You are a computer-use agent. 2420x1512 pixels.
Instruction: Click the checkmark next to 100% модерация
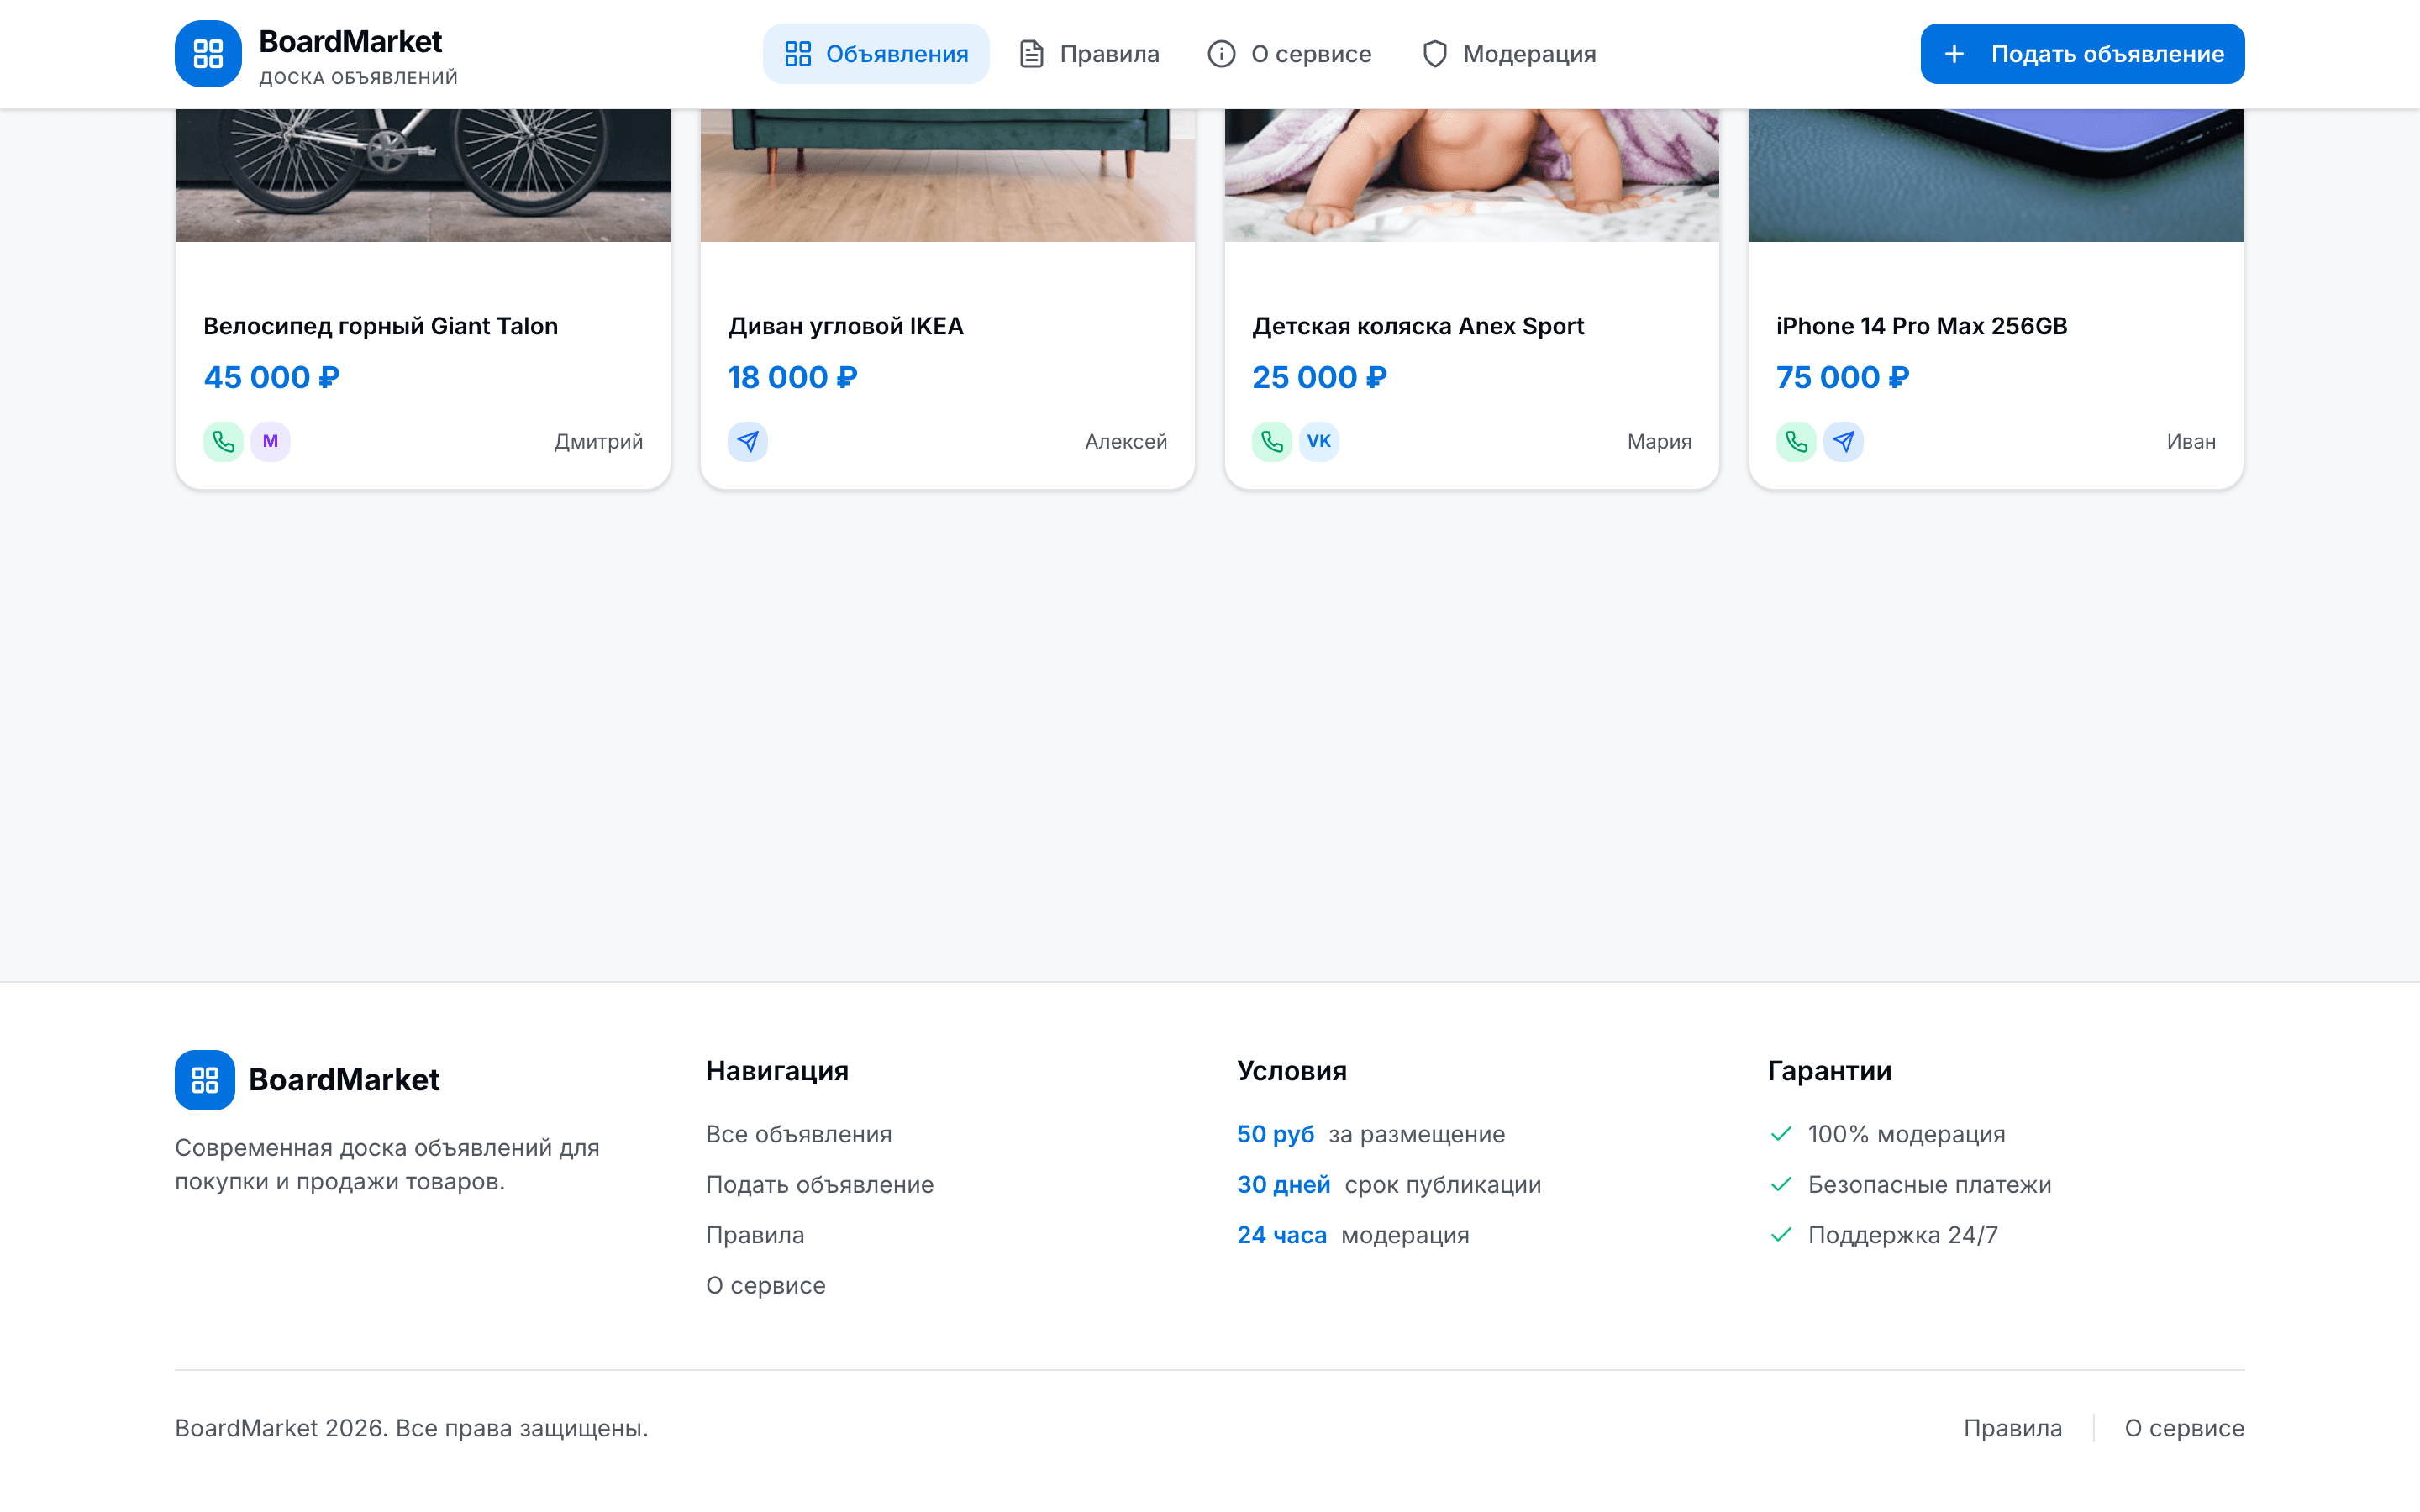1780,1134
